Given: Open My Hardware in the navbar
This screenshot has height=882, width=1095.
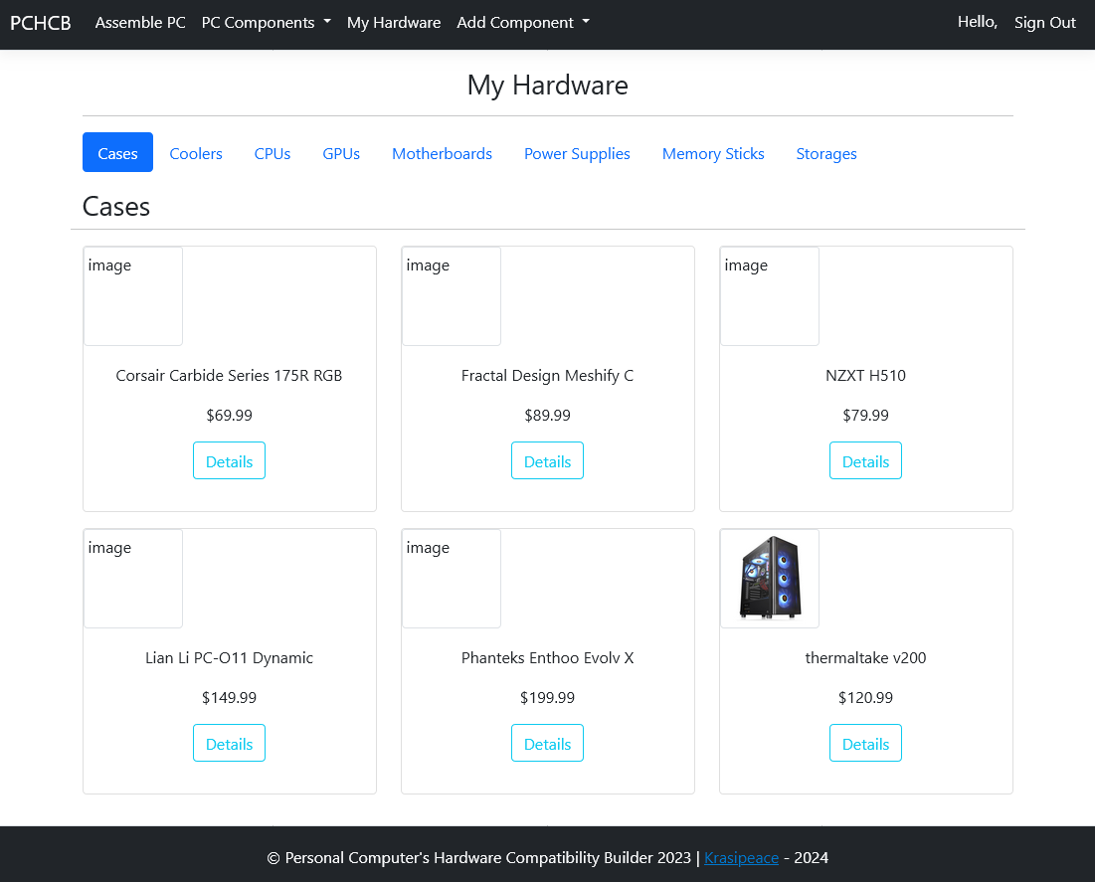Looking at the screenshot, I should click(394, 22).
